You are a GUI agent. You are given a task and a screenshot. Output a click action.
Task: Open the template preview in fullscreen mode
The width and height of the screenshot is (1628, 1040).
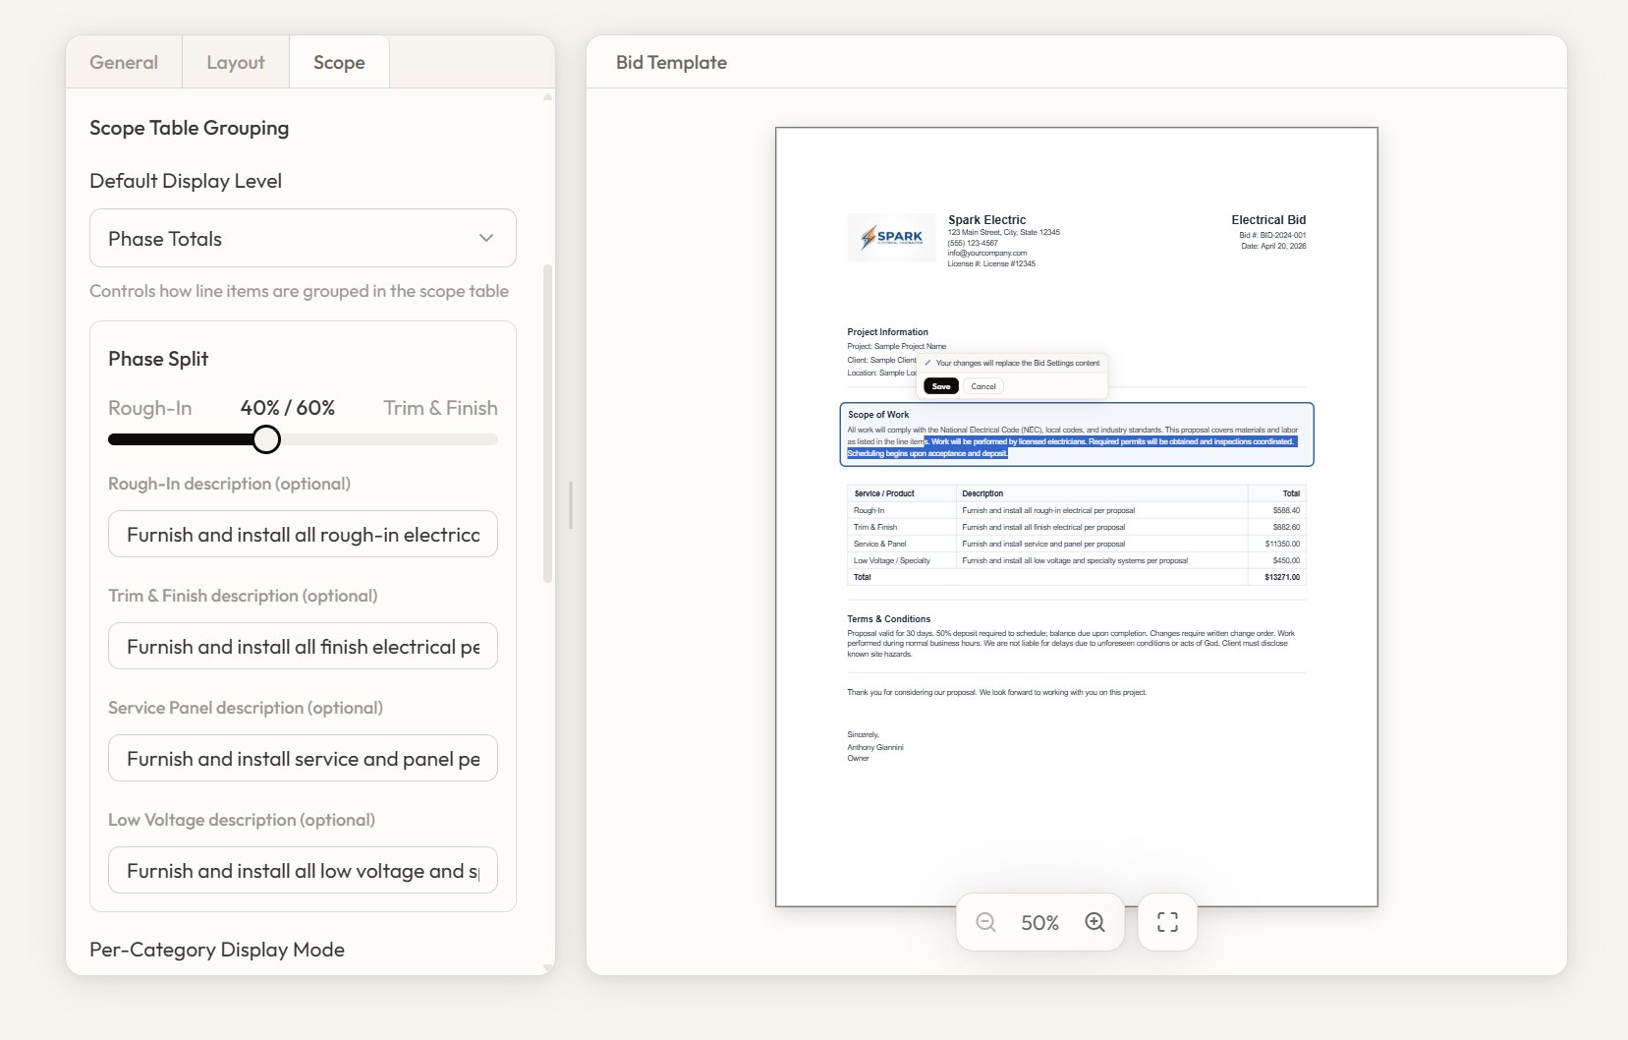1167,922
